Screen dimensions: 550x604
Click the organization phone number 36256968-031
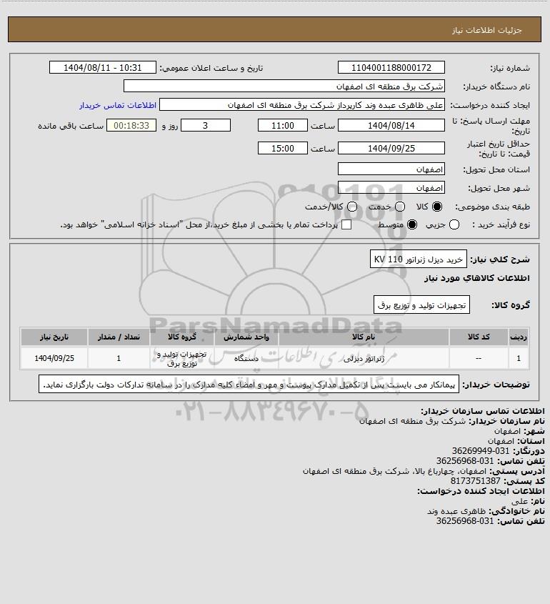(465, 461)
